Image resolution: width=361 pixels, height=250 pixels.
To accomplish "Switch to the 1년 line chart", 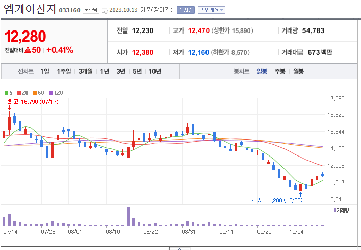I will pyautogui.click(x=105, y=71).
